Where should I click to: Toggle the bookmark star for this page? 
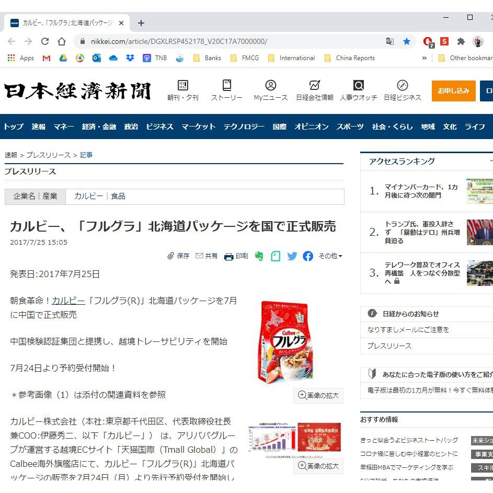[407, 41]
